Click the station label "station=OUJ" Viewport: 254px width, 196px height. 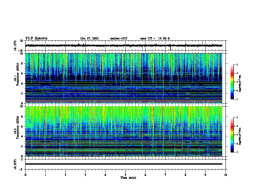point(119,38)
